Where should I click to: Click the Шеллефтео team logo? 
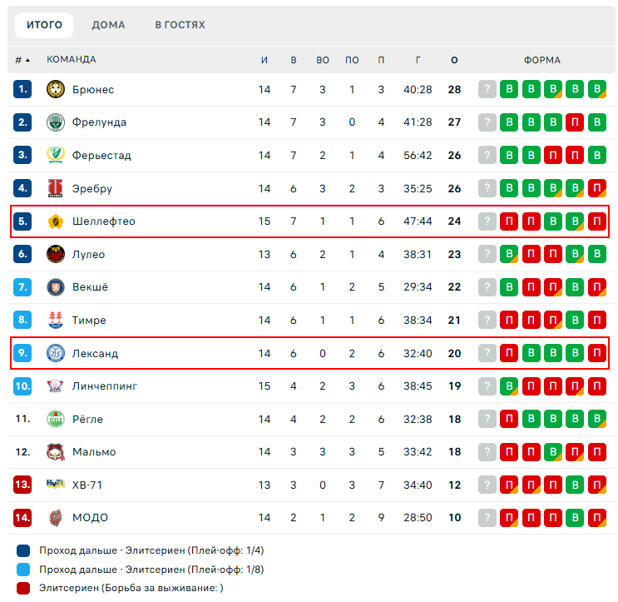[56, 221]
